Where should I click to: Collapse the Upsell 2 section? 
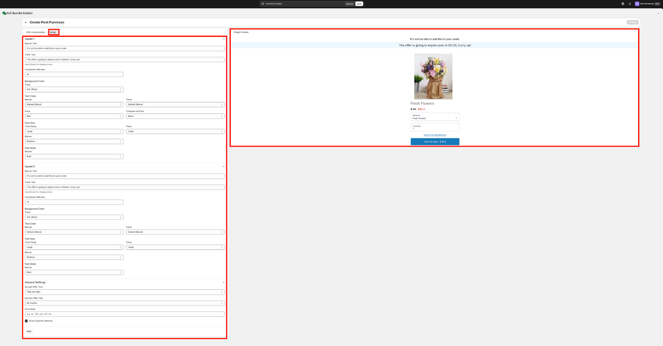[223, 167]
